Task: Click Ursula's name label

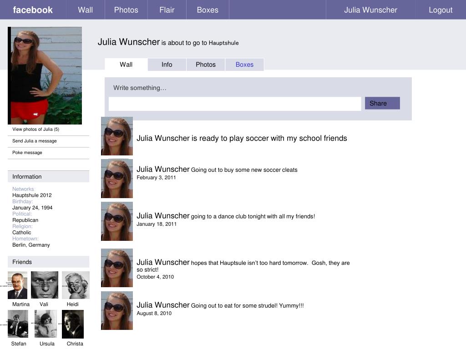Action: 47,344
